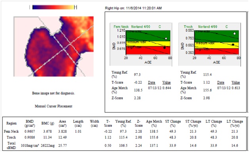Click the H label beside the color scale
The width and height of the screenshot is (249, 152).
(76, 7)
